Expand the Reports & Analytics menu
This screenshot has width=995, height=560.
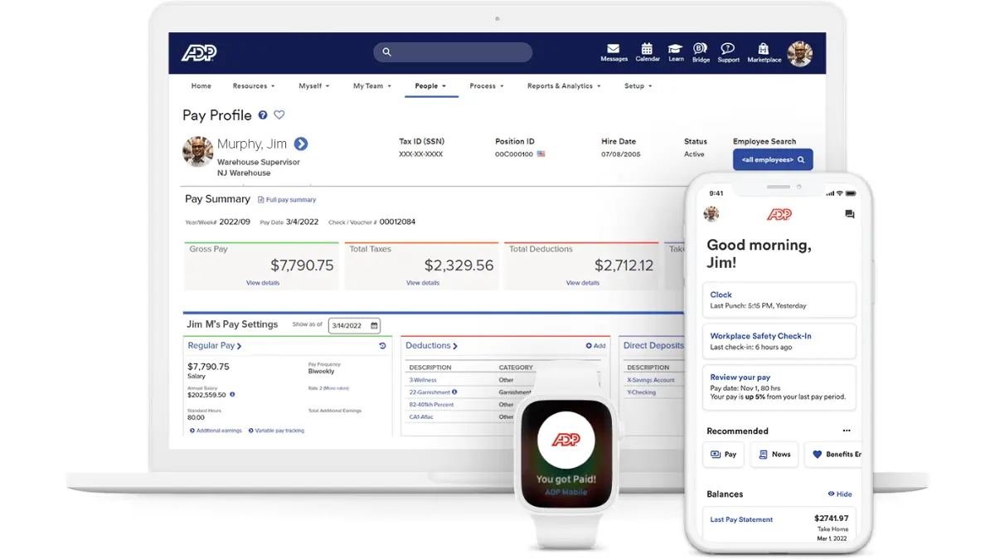click(x=564, y=86)
